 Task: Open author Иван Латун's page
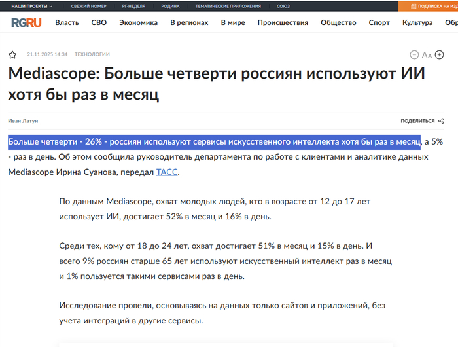click(23, 121)
